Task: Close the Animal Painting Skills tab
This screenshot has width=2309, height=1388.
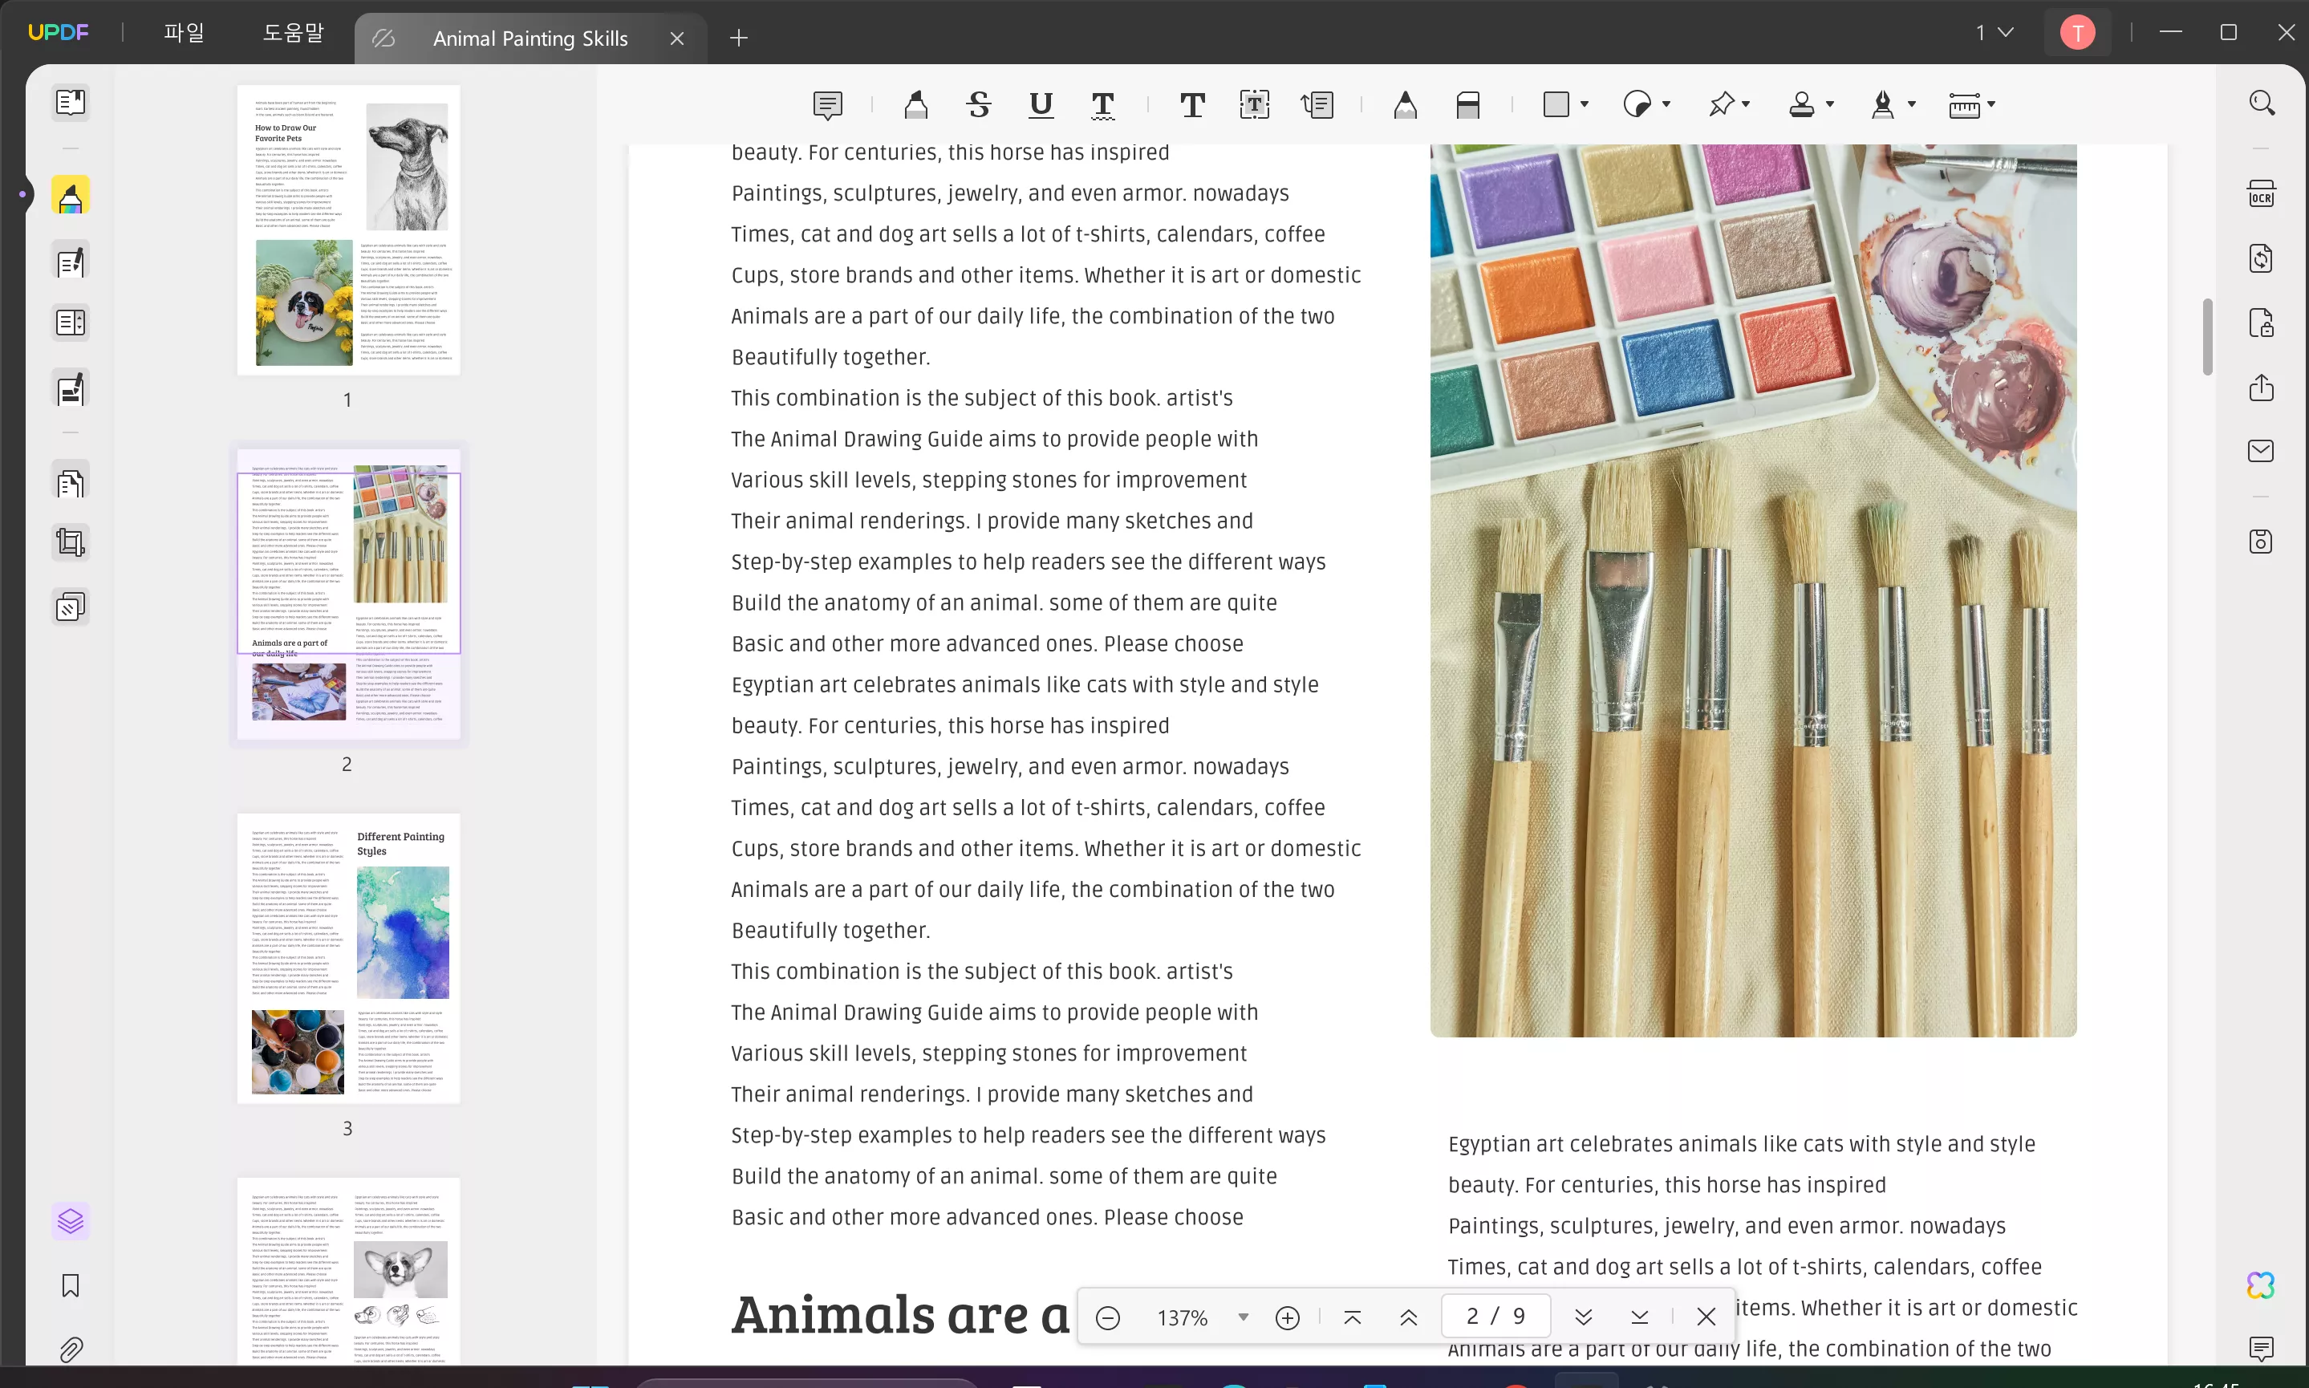Action: pyautogui.click(x=677, y=39)
